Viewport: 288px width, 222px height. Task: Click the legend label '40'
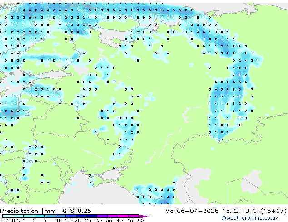tap(120, 220)
